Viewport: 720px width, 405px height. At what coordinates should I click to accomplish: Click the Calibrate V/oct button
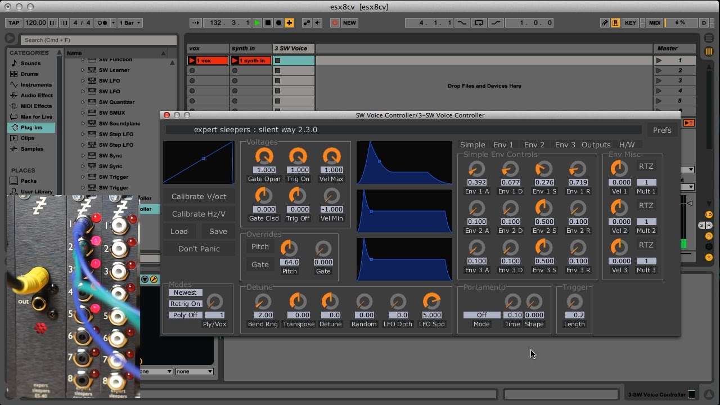[x=199, y=197]
